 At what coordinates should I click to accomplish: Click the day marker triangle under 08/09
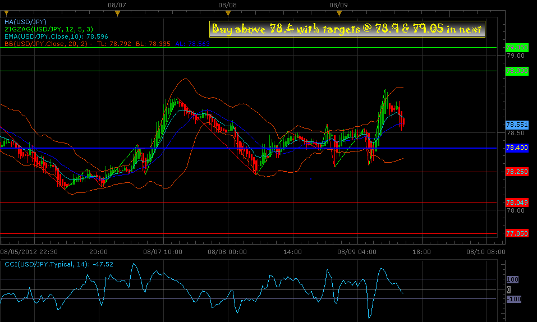point(339,13)
